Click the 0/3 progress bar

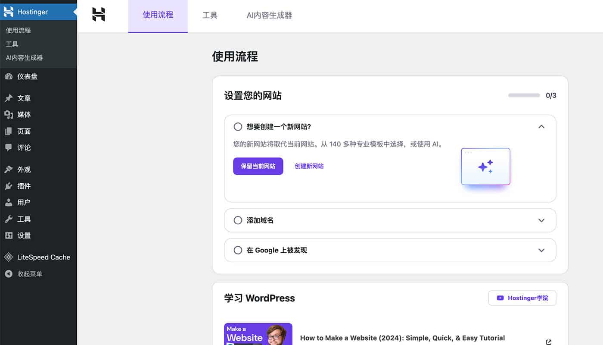pos(523,95)
